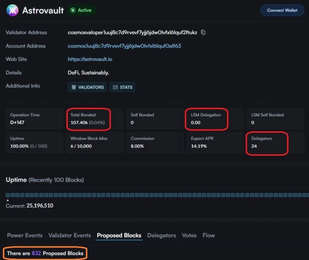Viewport: 309px width, 260px height.
Task: Switch to the Validator Events tab
Action: point(70,235)
